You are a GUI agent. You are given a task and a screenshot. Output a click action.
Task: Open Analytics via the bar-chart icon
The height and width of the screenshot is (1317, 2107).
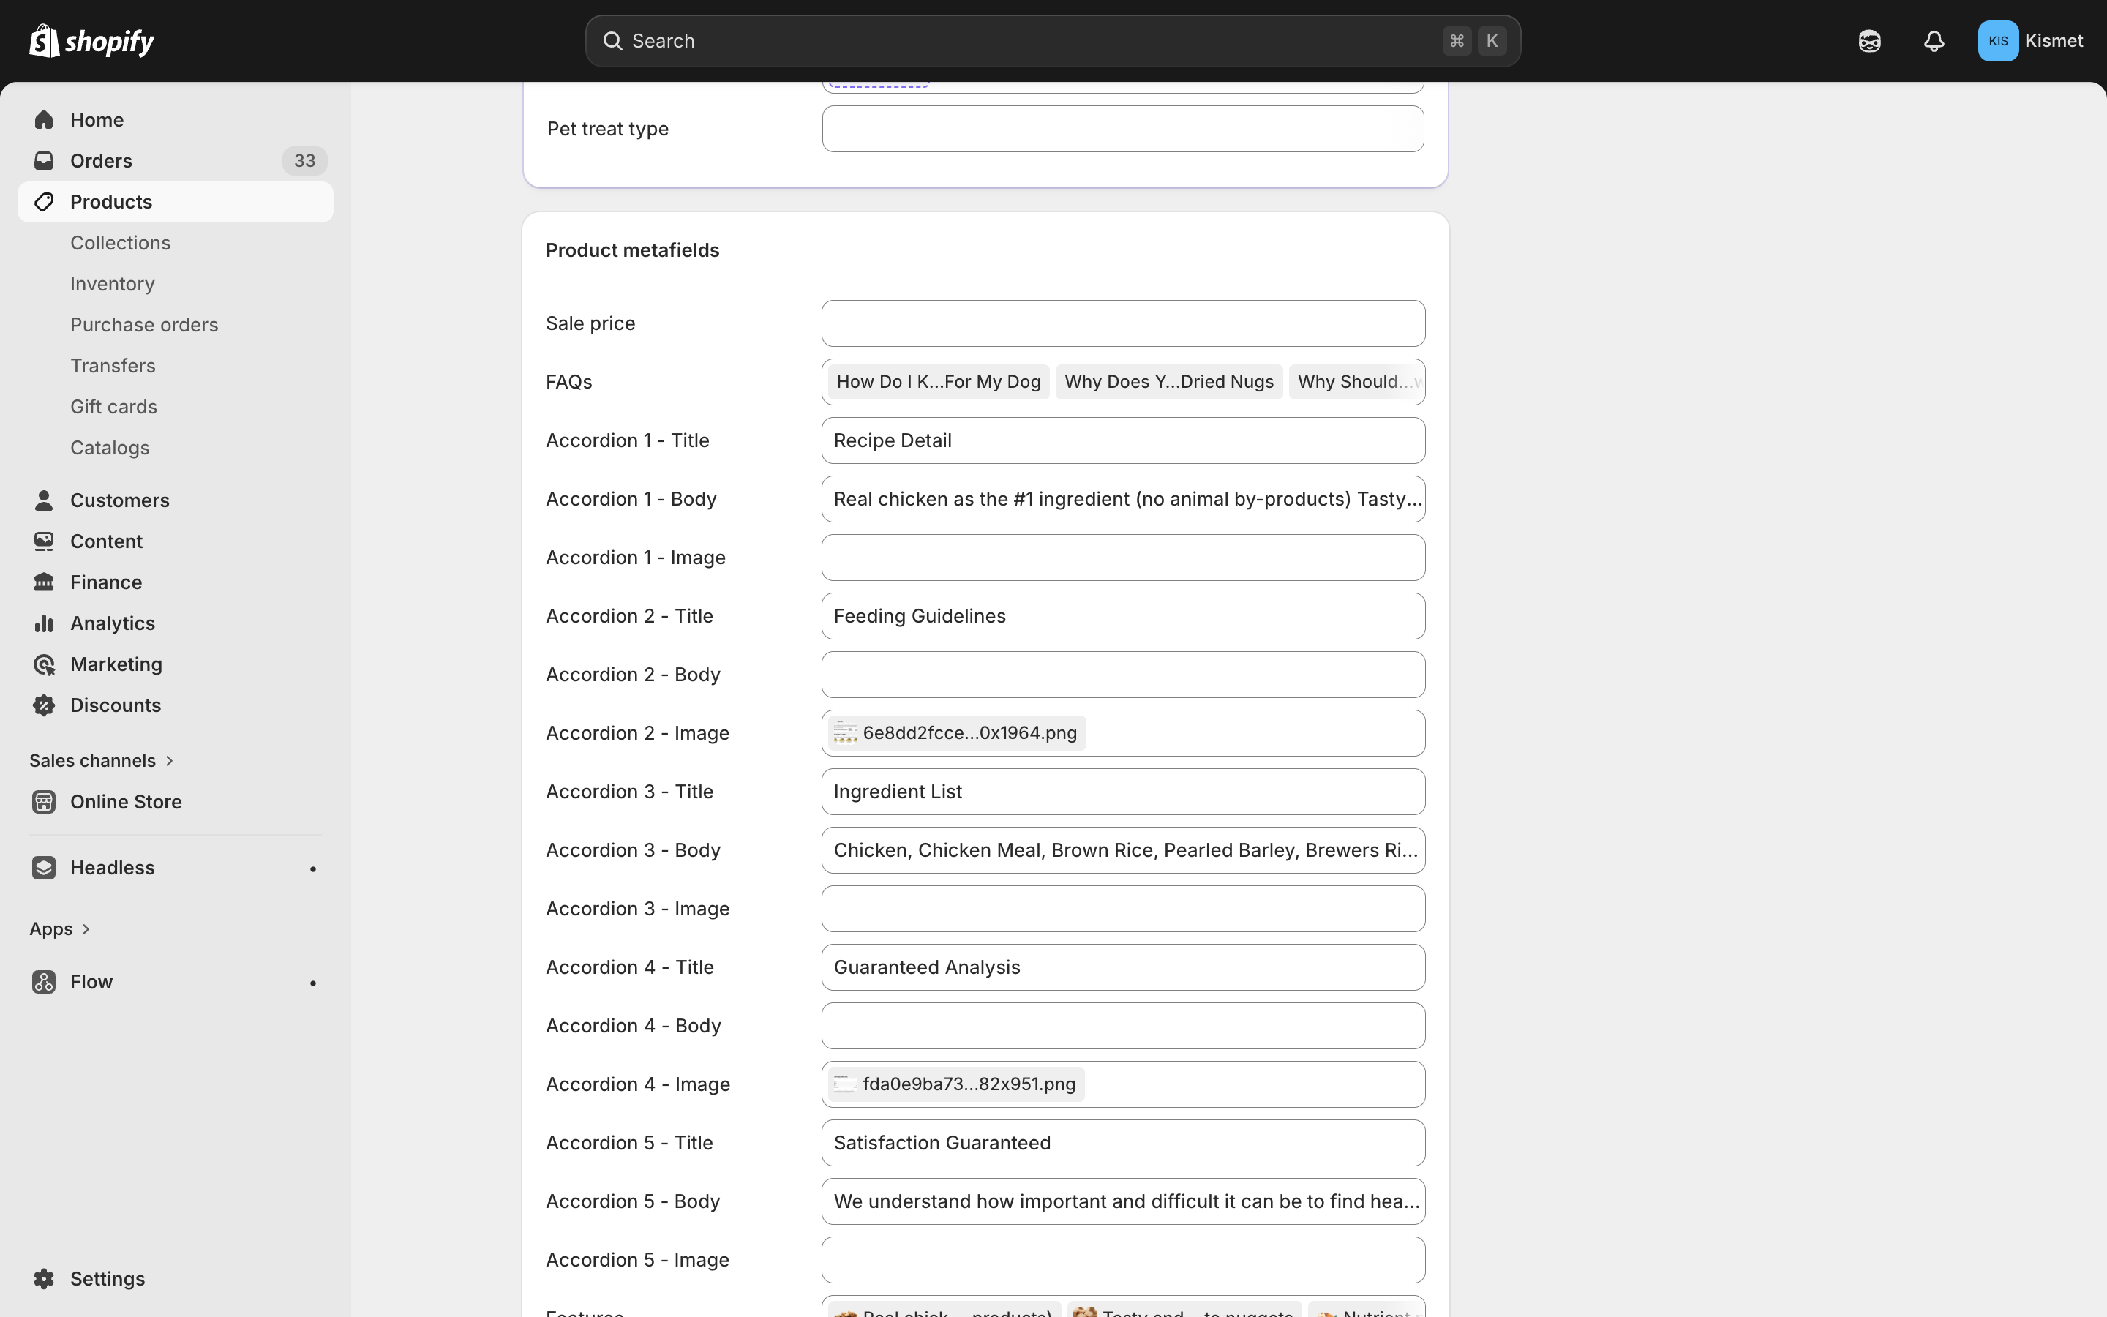(44, 622)
